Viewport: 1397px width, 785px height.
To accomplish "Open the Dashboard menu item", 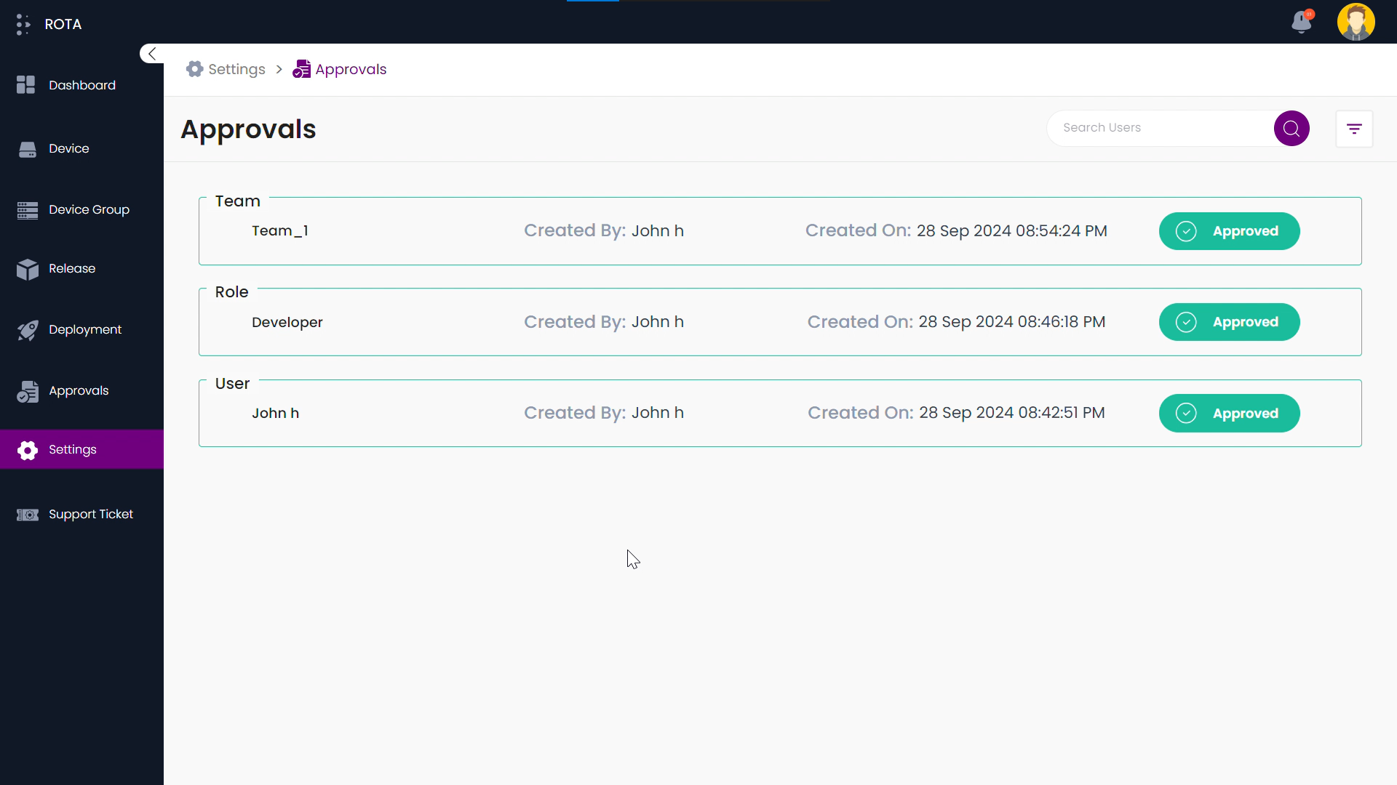I will (x=81, y=85).
